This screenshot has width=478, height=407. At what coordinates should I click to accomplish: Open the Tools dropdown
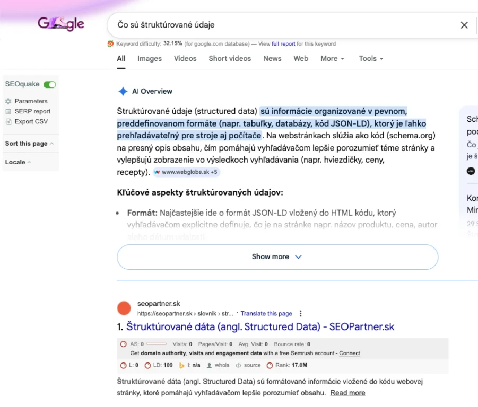(371, 58)
